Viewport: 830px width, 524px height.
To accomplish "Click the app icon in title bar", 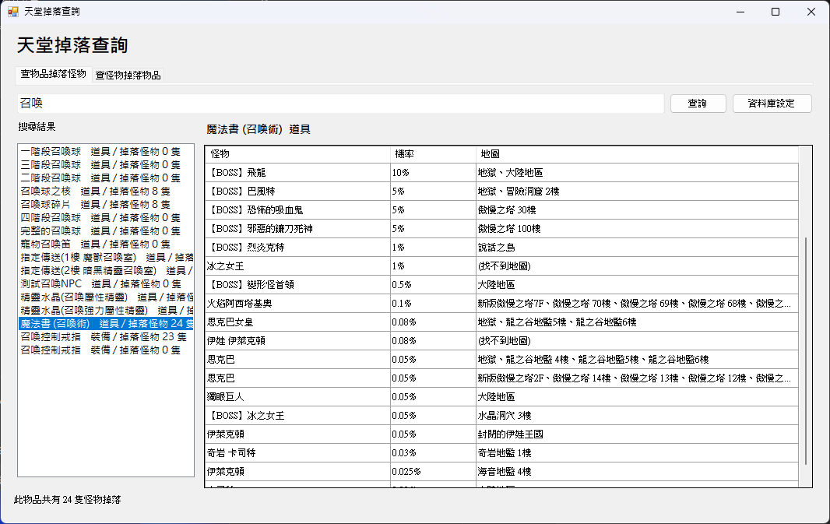I will tap(13, 12).
